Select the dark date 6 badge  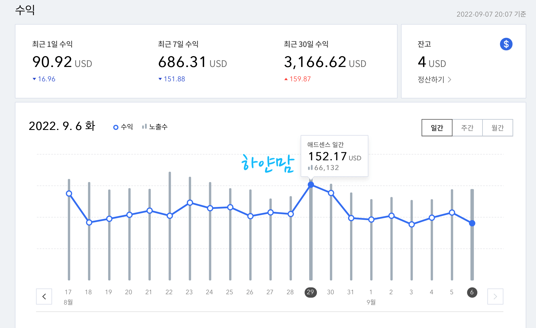tap(472, 292)
